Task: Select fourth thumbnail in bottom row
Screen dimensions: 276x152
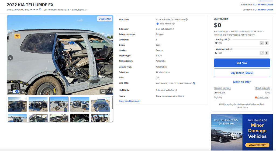Action: click(x=80, y=118)
